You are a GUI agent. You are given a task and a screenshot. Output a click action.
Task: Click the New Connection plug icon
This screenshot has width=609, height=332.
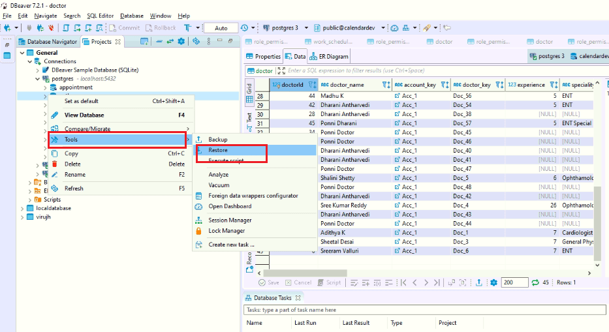(x=7, y=28)
